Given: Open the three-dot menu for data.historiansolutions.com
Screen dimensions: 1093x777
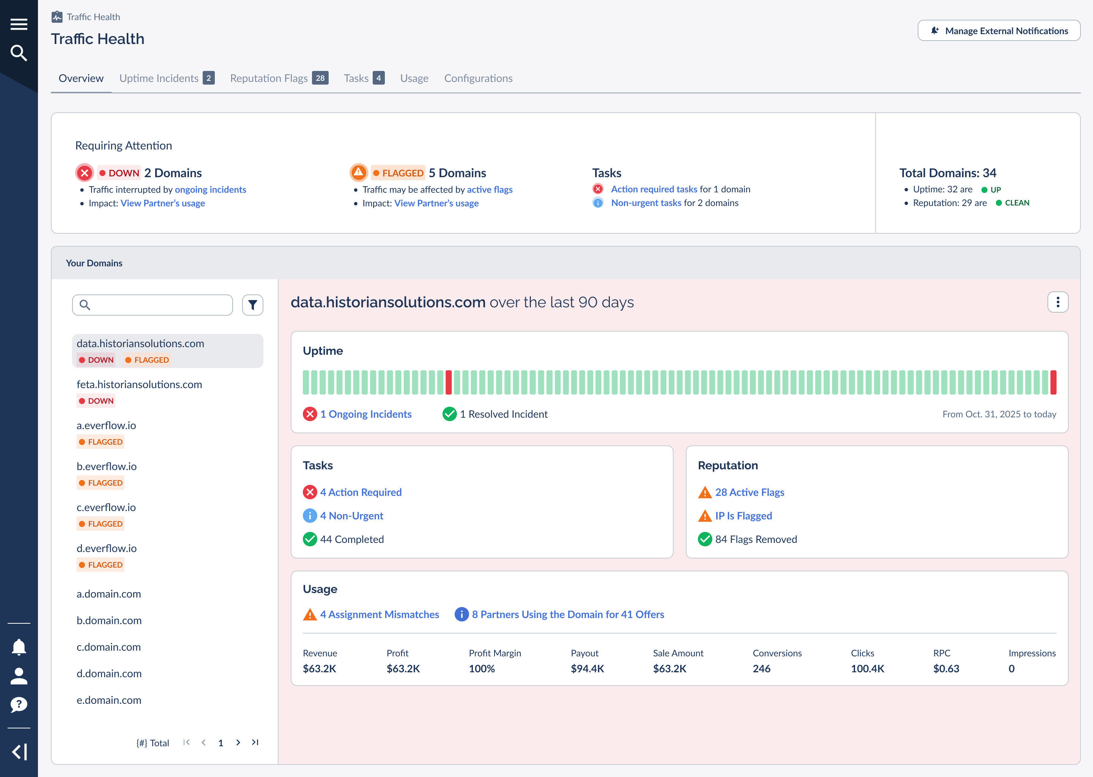Looking at the screenshot, I should pyautogui.click(x=1058, y=302).
